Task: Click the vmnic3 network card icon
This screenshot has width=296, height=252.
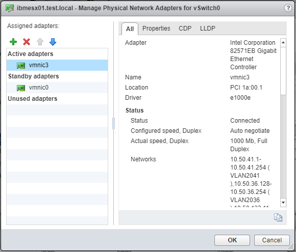Action: tap(21, 66)
